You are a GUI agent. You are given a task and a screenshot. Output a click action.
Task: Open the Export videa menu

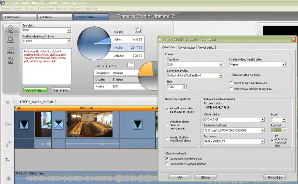pyautogui.click(x=46, y=9)
